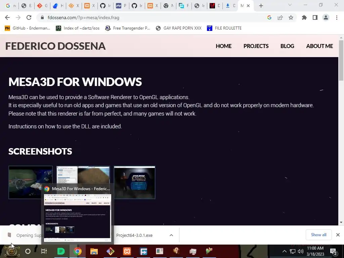Click Show all downloads button
Image resolution: width=344 pixels, height=258 pixels.
318,235
